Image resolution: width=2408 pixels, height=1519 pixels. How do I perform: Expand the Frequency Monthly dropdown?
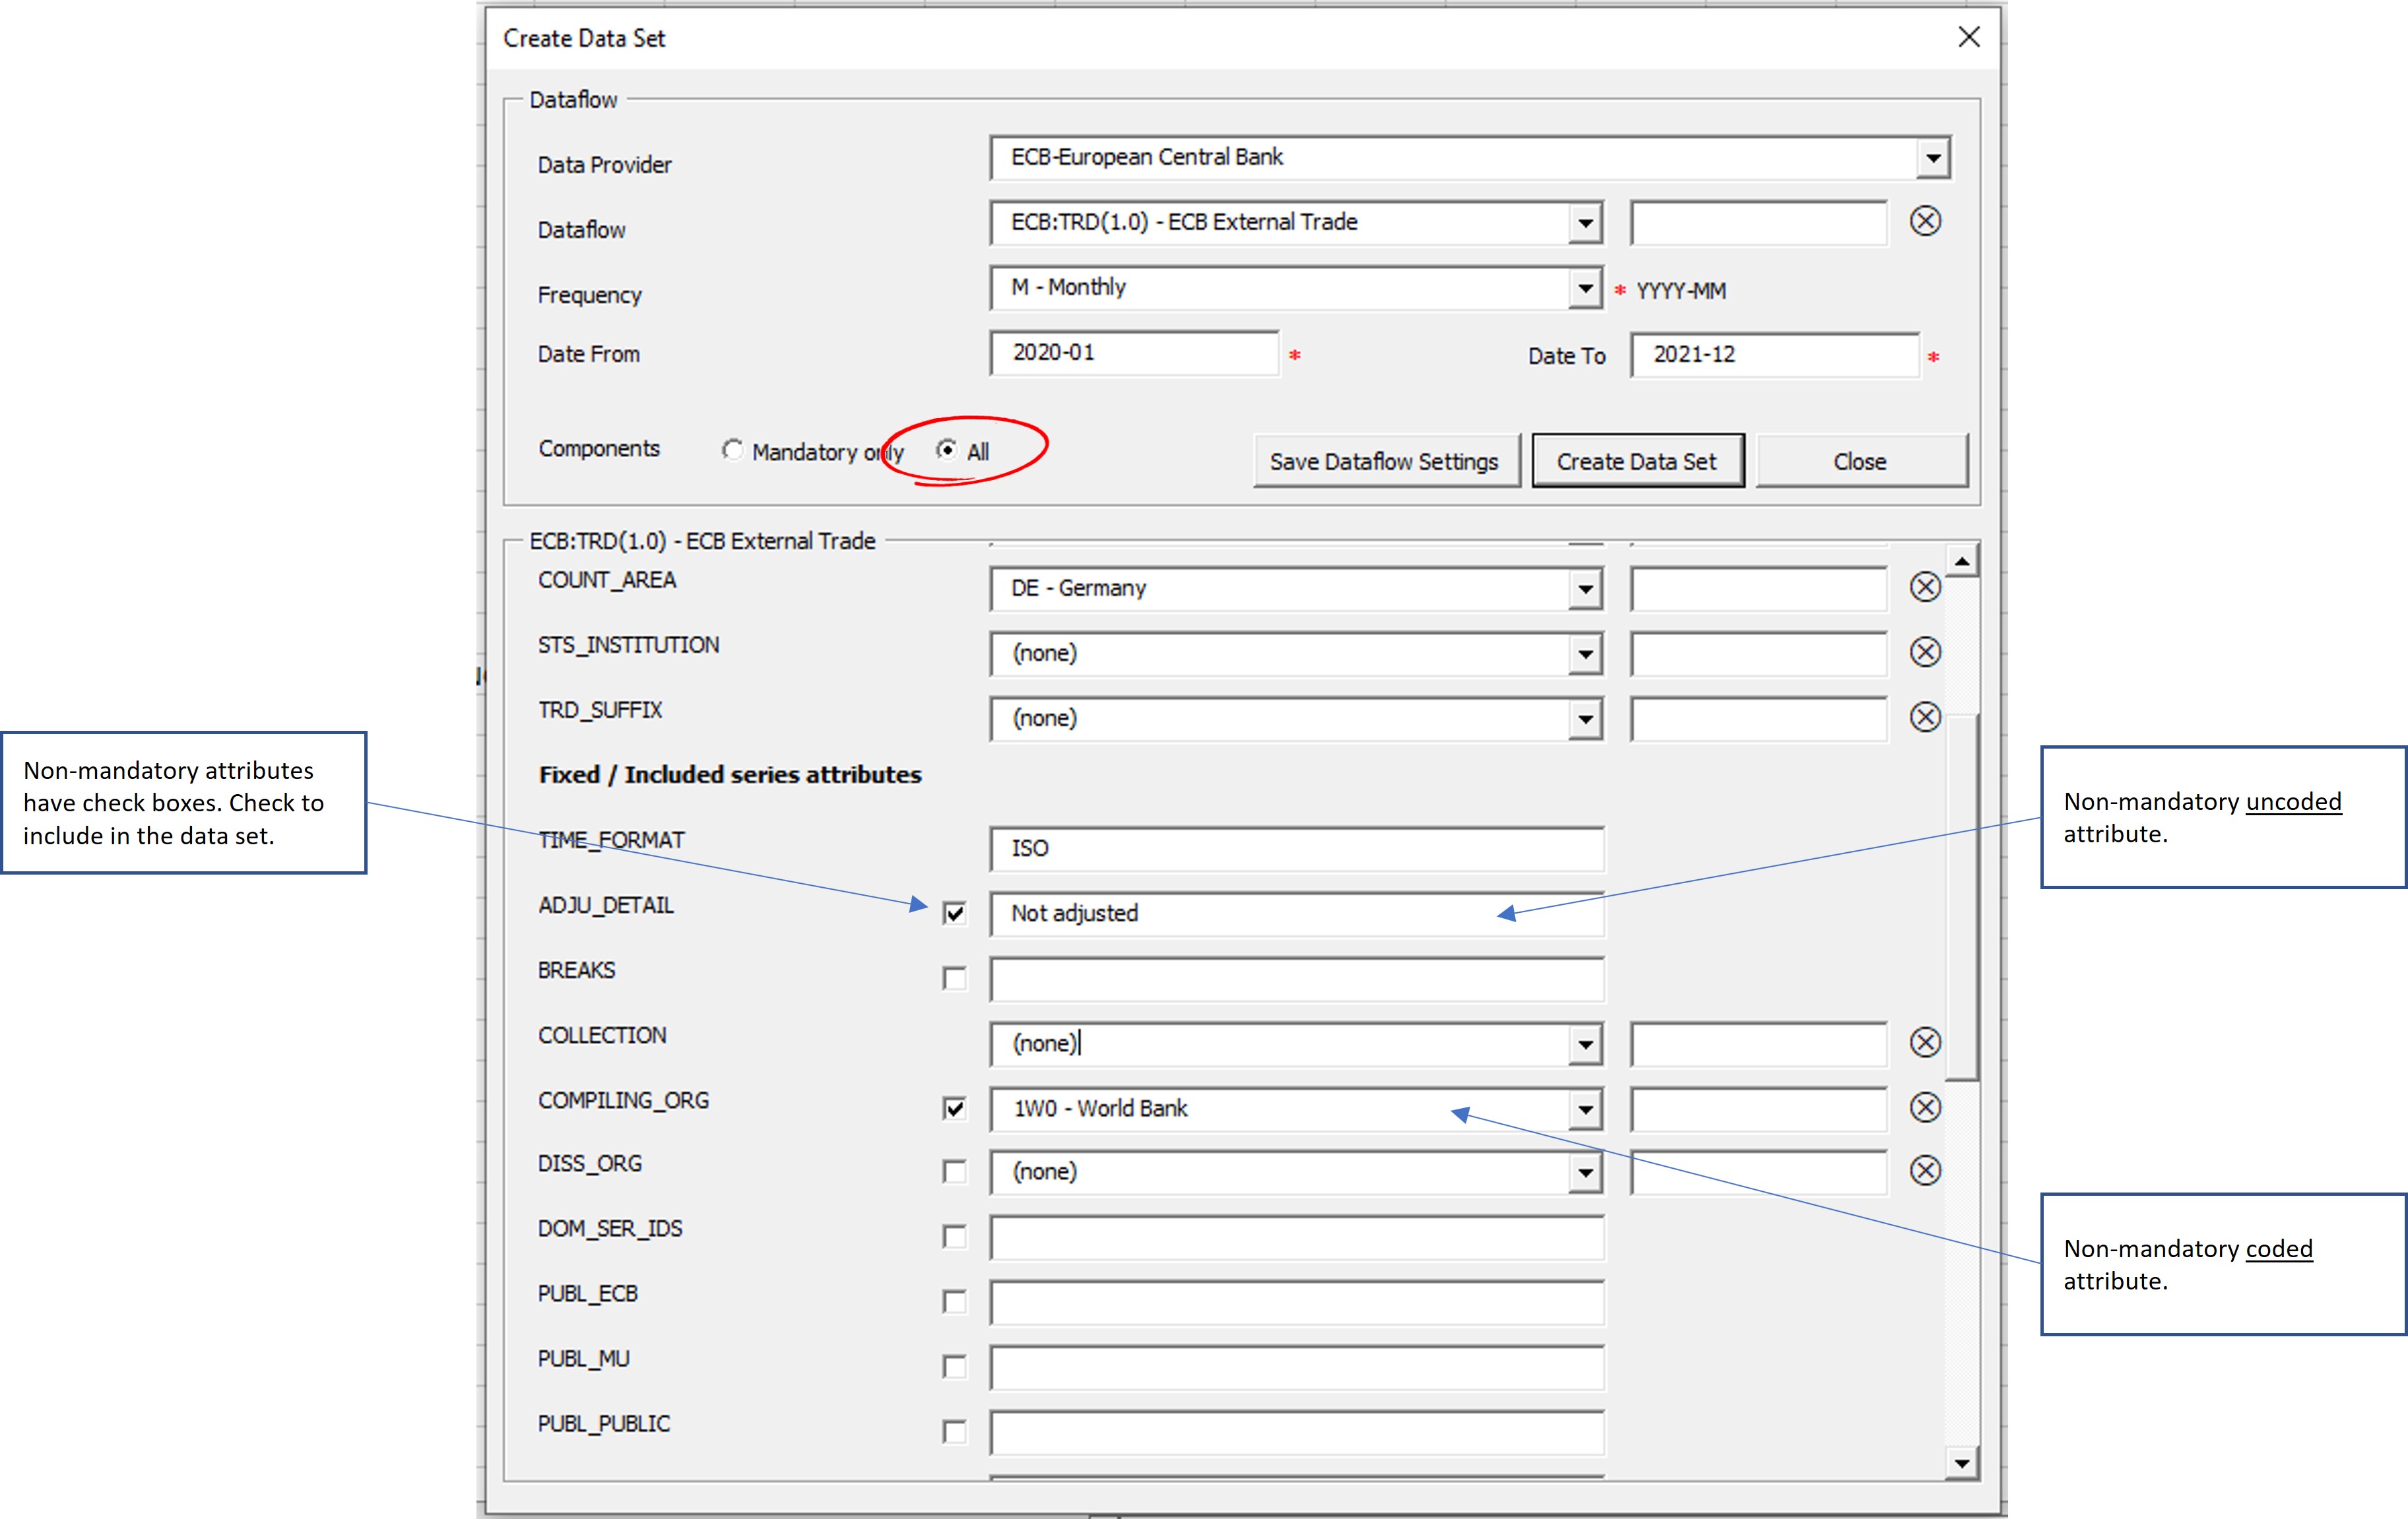pyautogui.click(x=1585, y=289)
